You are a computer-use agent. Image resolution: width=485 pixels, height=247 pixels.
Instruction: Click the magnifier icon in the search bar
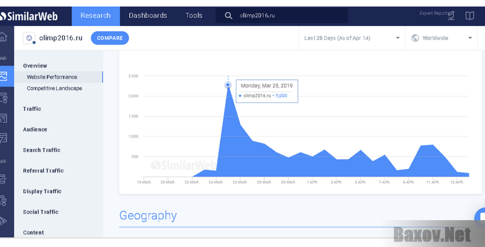(229, 16)
